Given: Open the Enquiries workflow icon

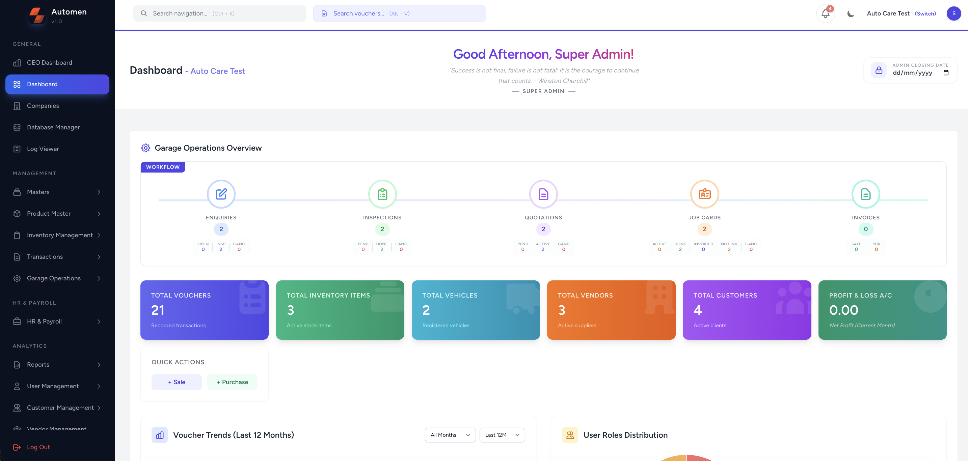Looking at the screenshot, I should (x=221, y=194).
